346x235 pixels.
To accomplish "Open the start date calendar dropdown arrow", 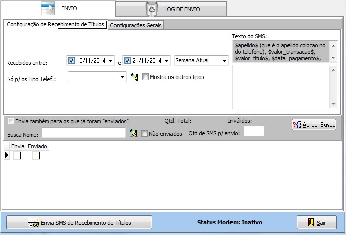I will pyautogui.click(x=111, y=60).
